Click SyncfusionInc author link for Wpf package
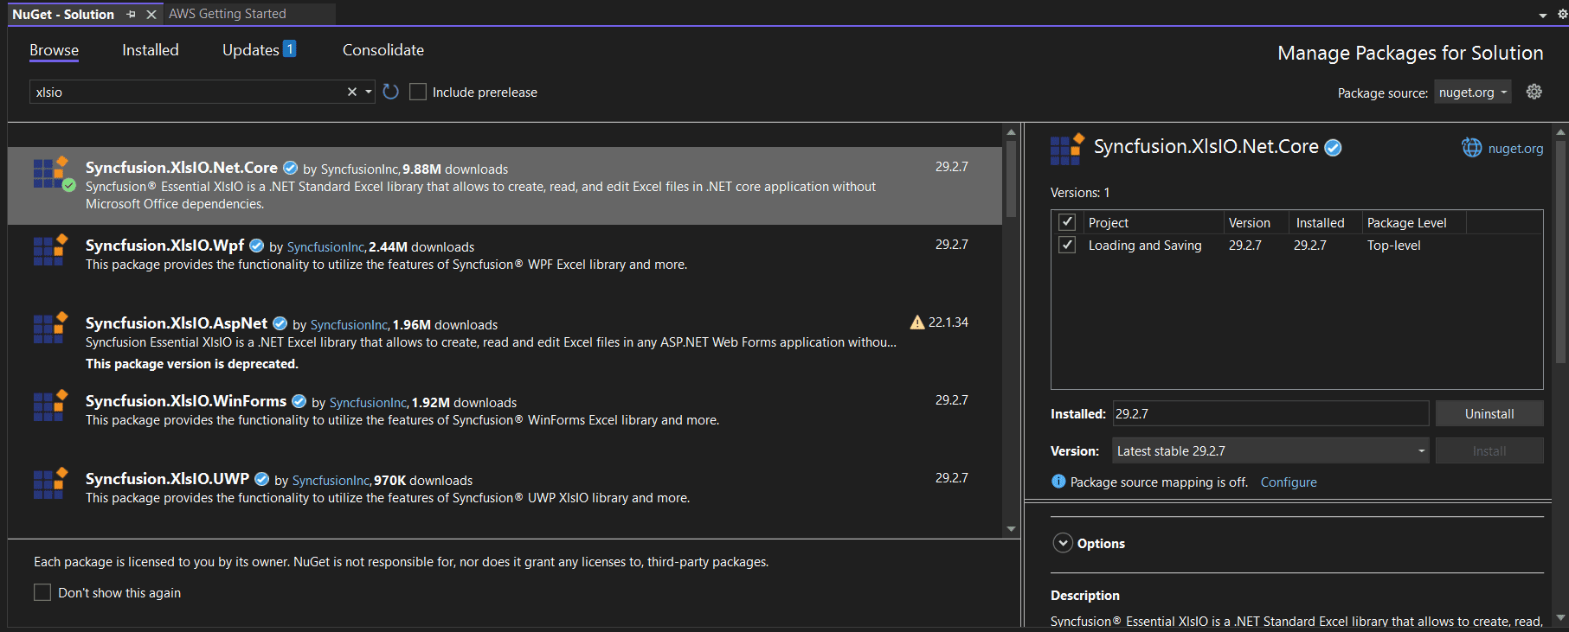Viewport: 1569px width, 632px height. coord(325,247)
